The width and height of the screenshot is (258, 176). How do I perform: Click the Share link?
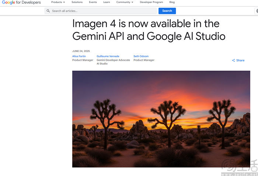coord(238,60)
